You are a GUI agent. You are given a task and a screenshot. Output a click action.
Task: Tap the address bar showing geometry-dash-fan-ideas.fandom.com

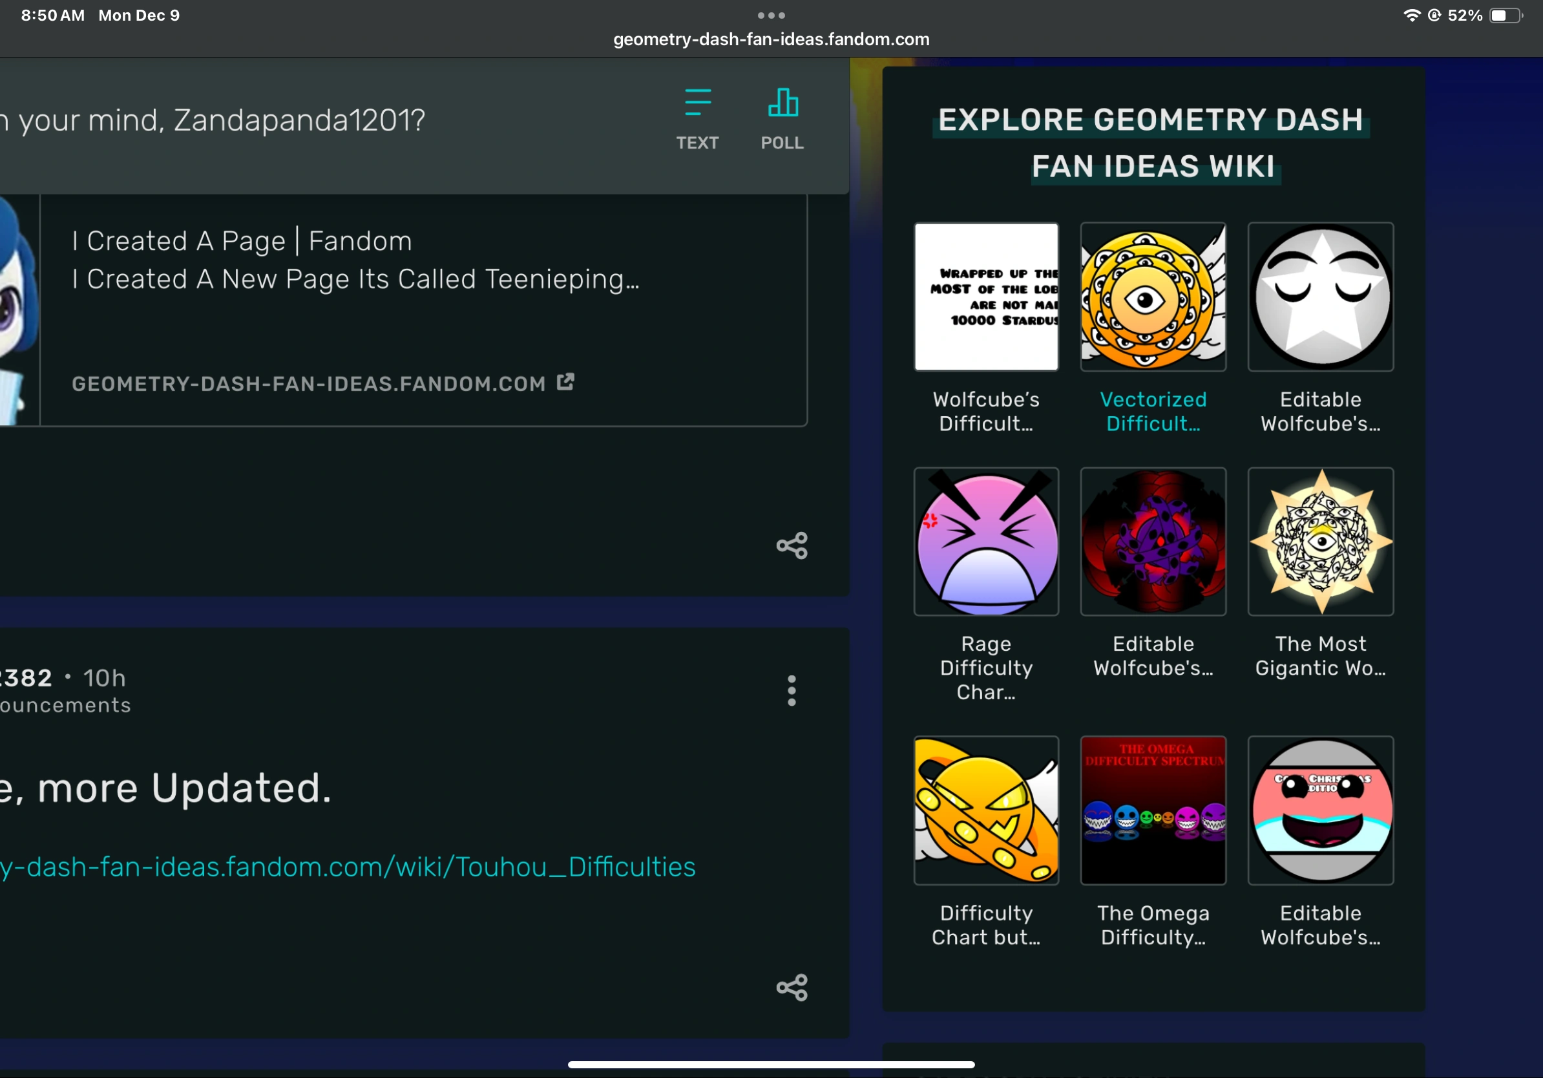(x=771, y=39)
